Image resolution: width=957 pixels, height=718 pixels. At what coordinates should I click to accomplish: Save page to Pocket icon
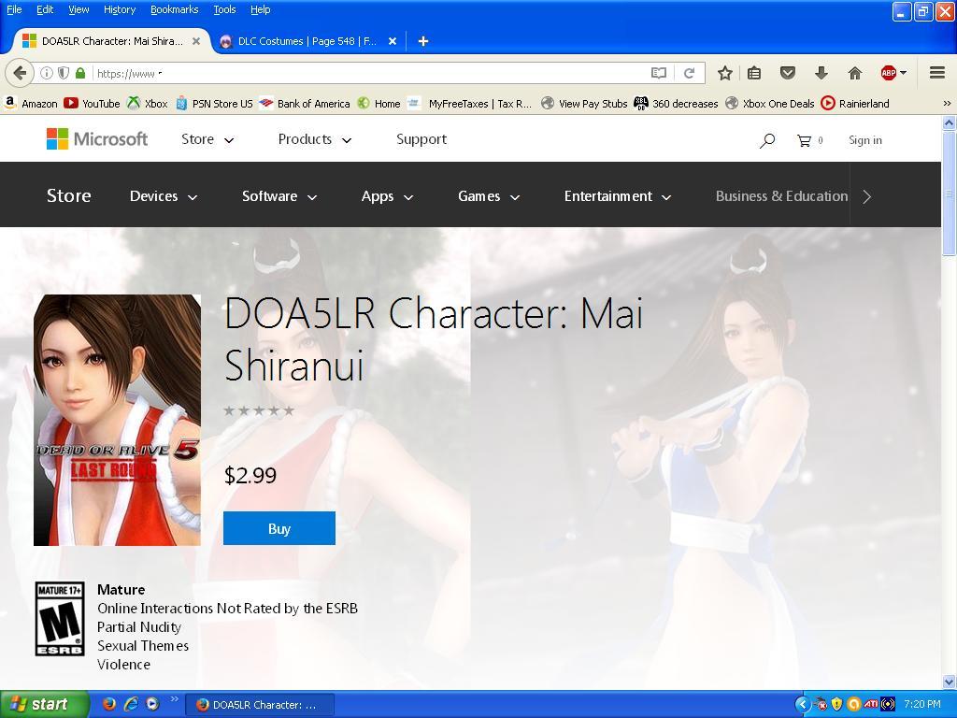pyautogui.click(x=788, y=73)
